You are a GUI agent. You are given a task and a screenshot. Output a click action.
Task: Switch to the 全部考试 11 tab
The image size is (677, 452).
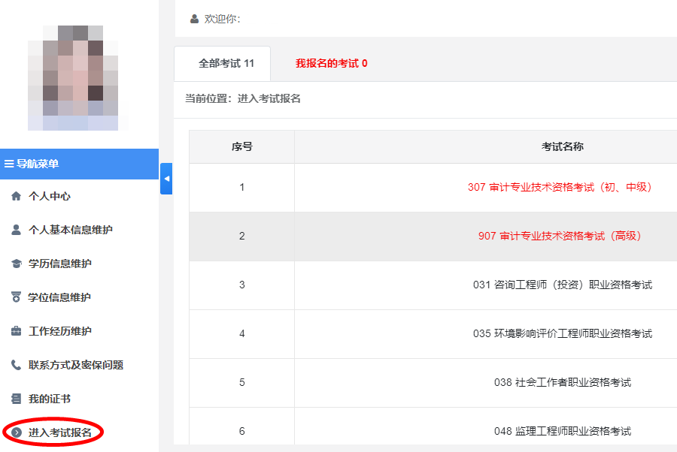226,64
